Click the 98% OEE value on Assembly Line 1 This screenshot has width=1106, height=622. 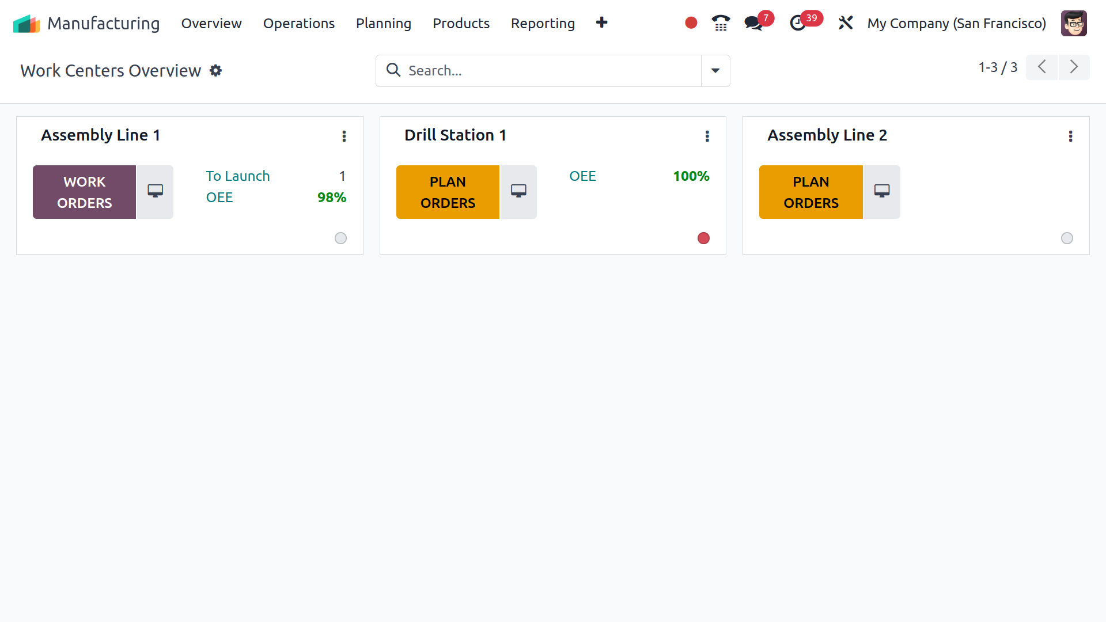pos(331,197)
